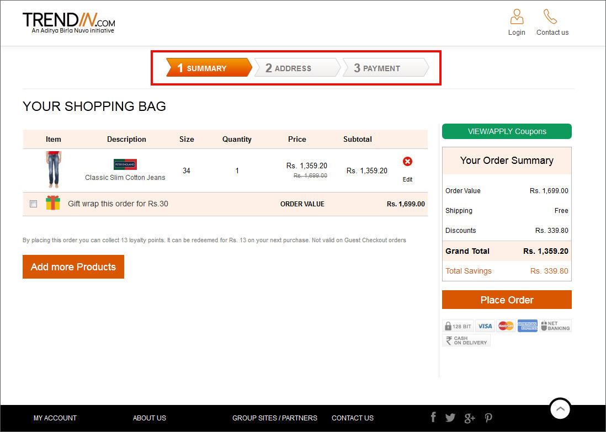Open the Pinterest social icon
Viewport: 606px width, 432px height.
488,418
